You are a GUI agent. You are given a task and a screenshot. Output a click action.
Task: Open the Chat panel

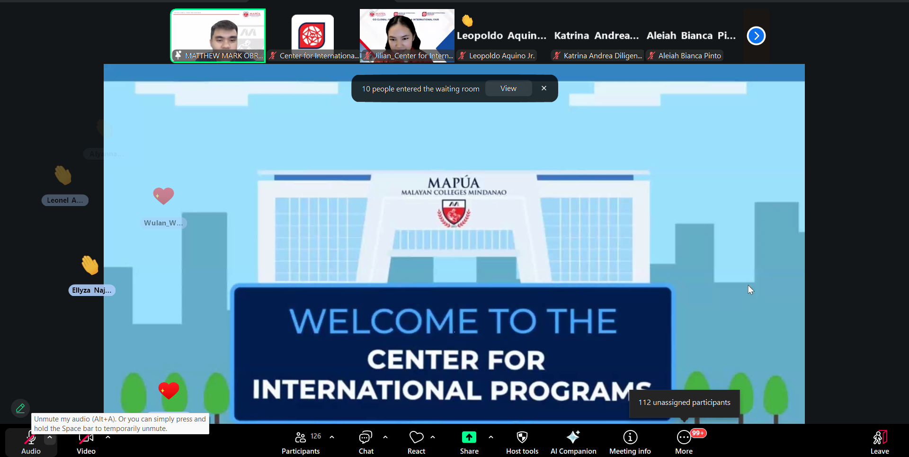tap(366, 442)
